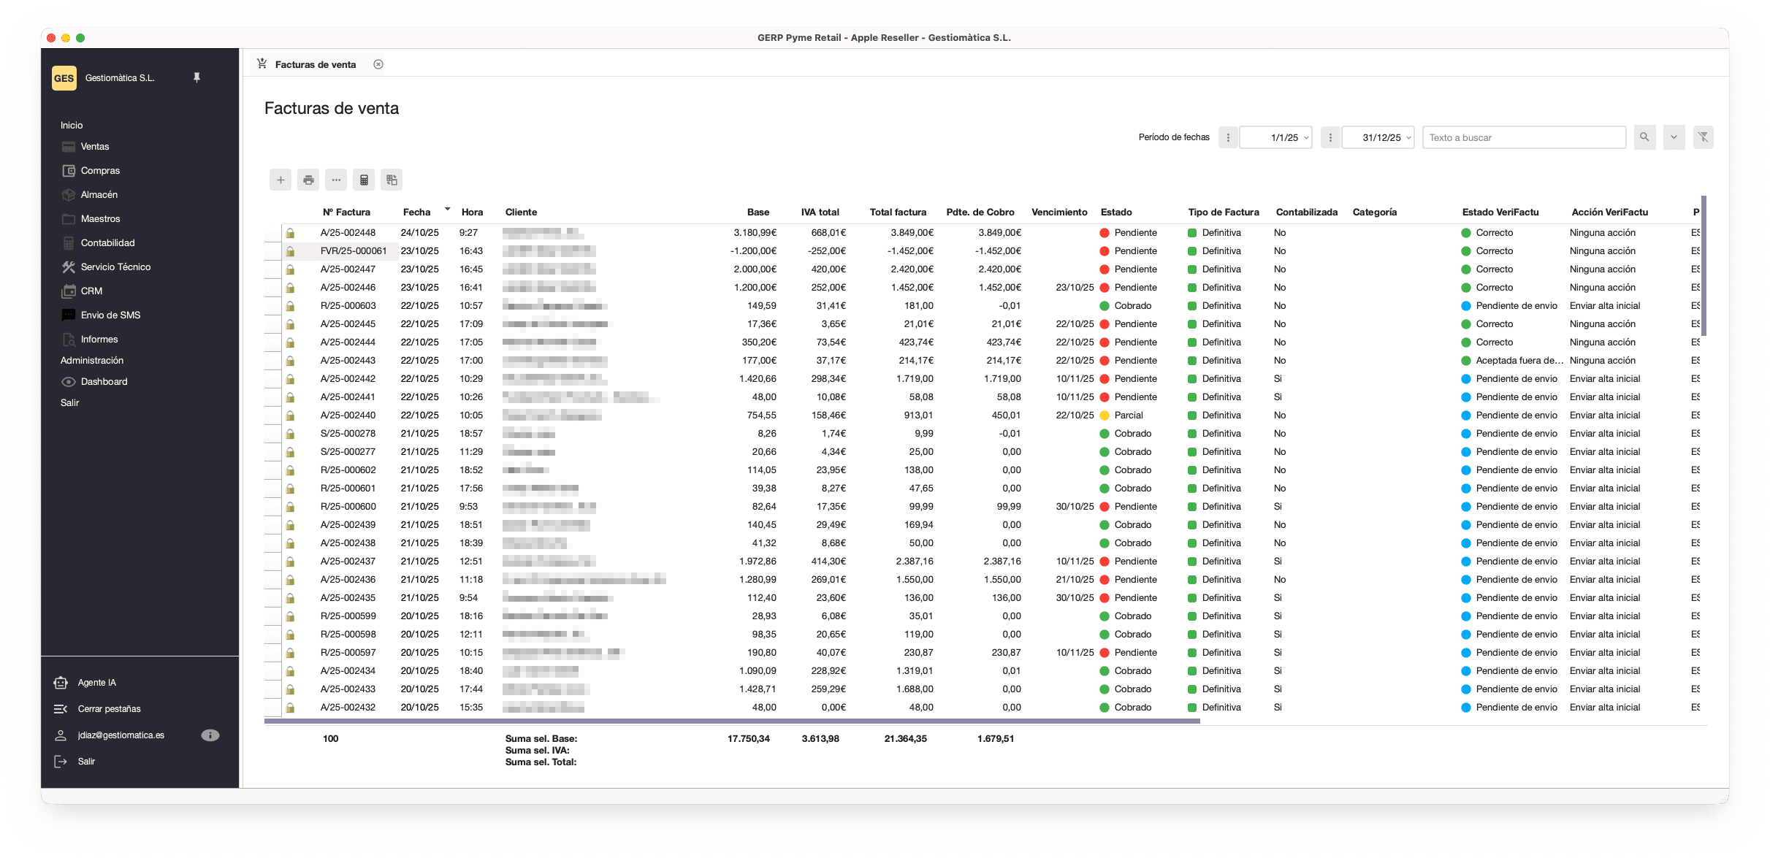Viewport: 1770px width, 858px height.
Task: Click the search magnifier button
Action: click(x=1644, y=137)
